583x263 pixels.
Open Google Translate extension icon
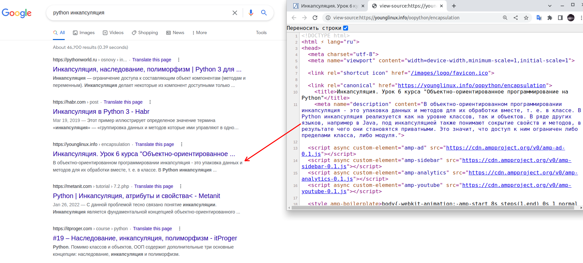click(x=539, y=18)
